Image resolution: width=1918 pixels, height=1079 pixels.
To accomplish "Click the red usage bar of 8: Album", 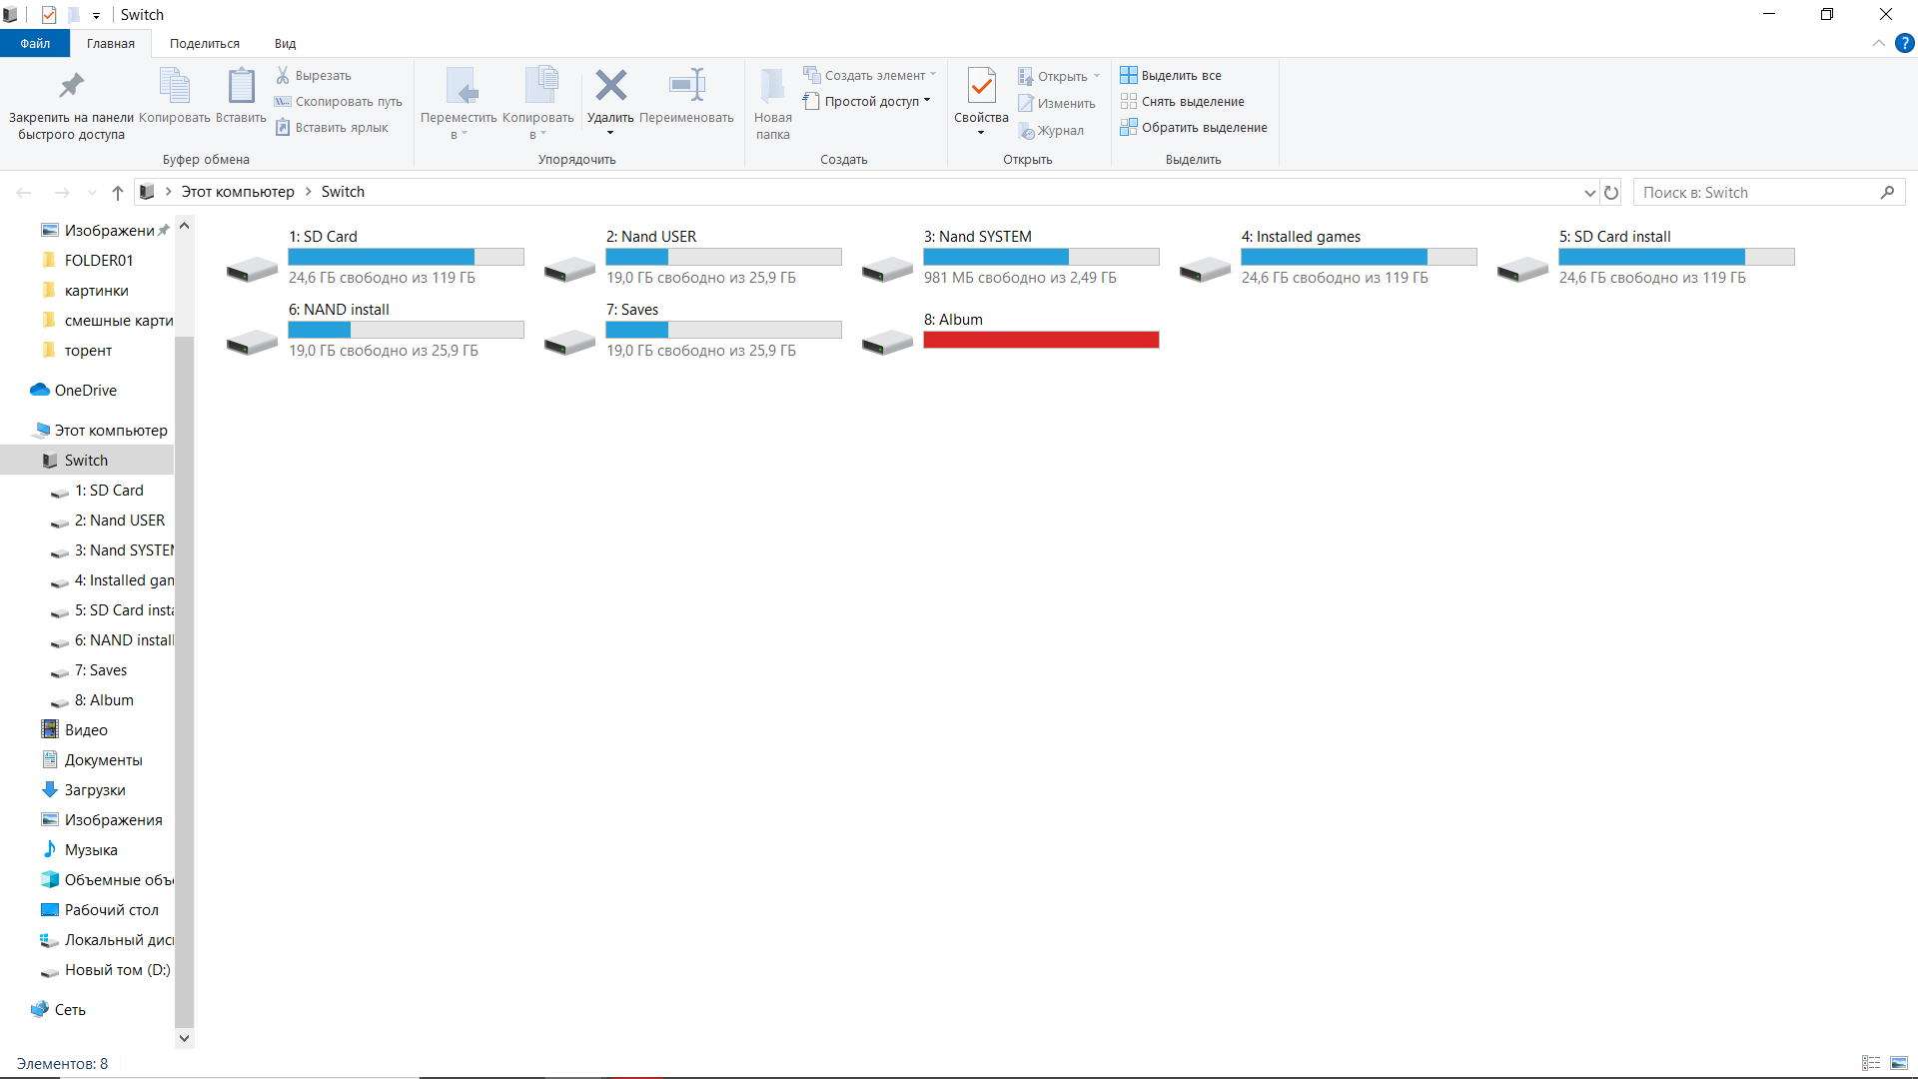I will click(x=1041, y=340).
